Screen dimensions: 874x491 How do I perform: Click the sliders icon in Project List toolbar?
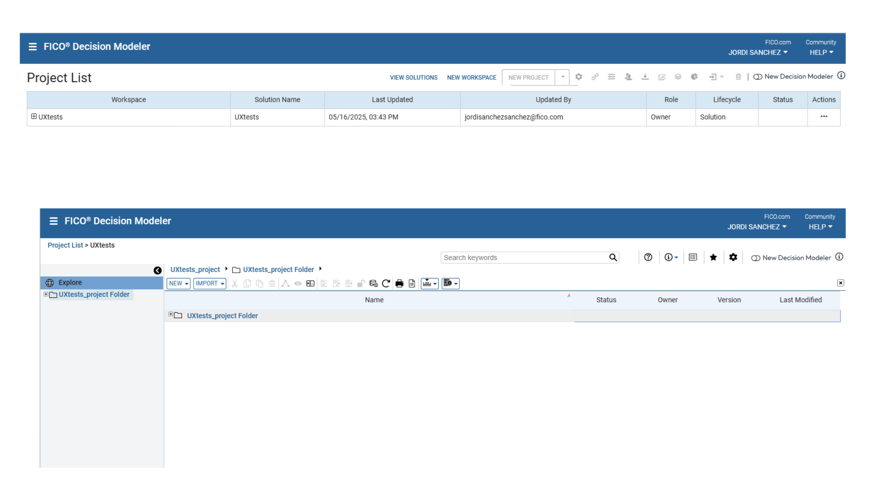coord(611,77)
